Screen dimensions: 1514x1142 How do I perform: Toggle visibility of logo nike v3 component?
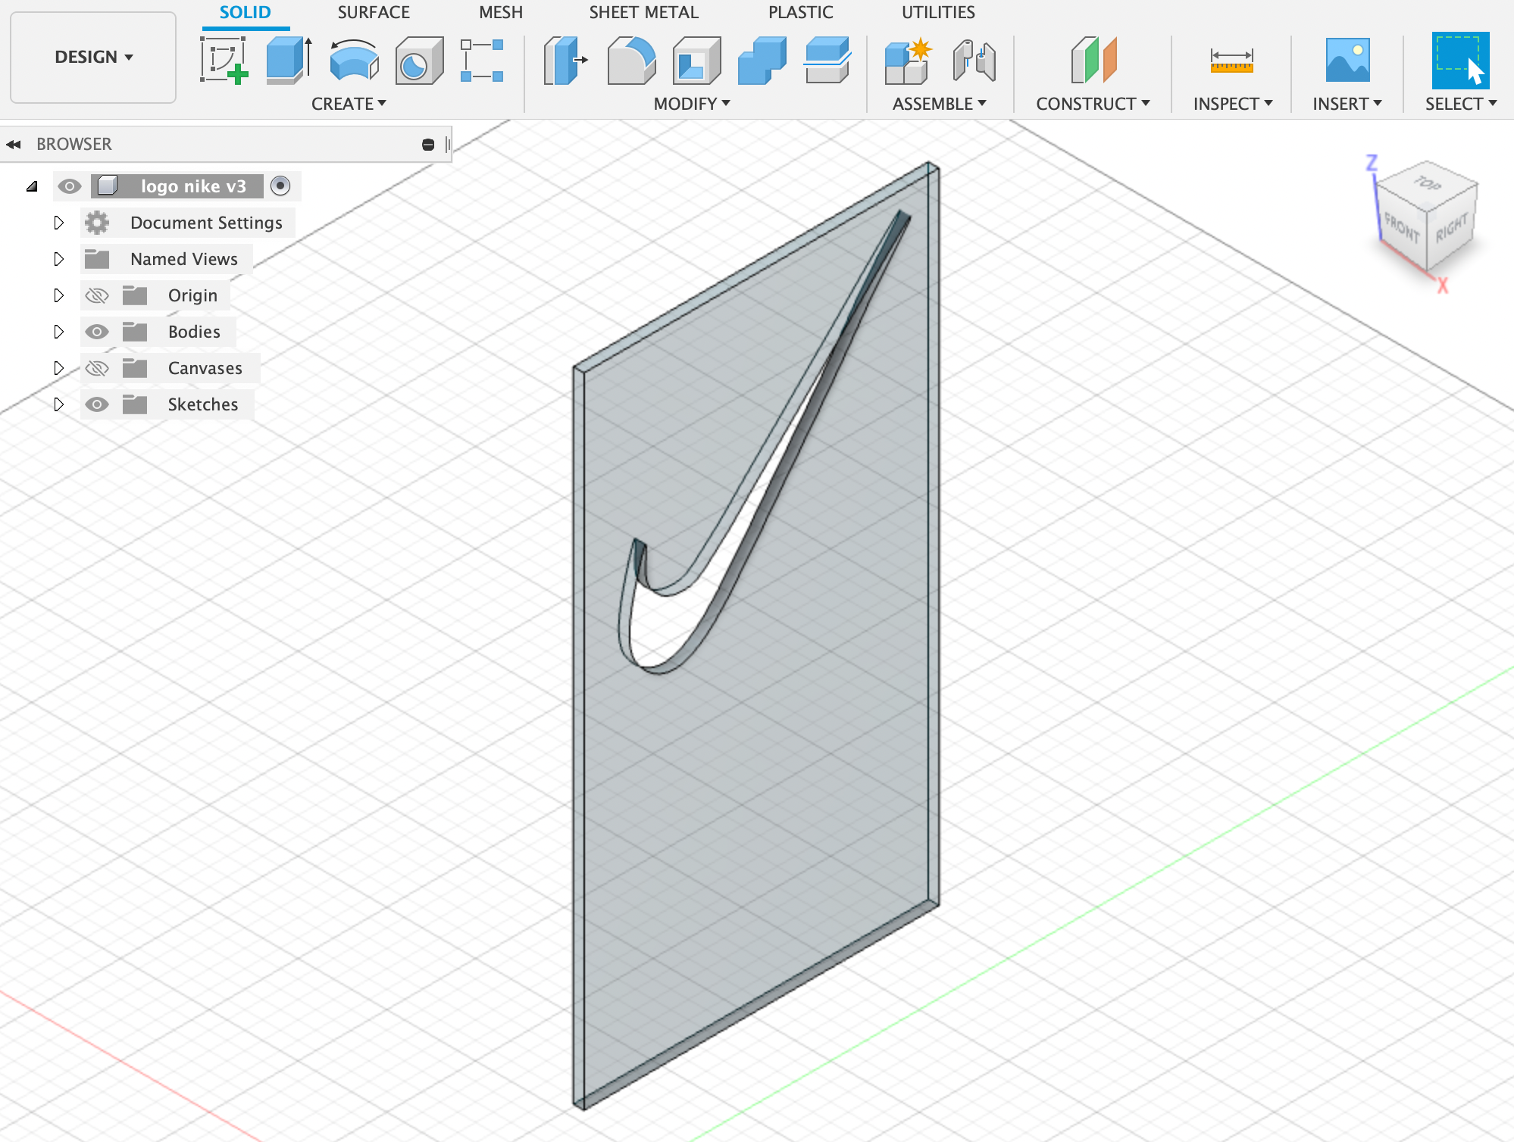click(x=70, y=186)
